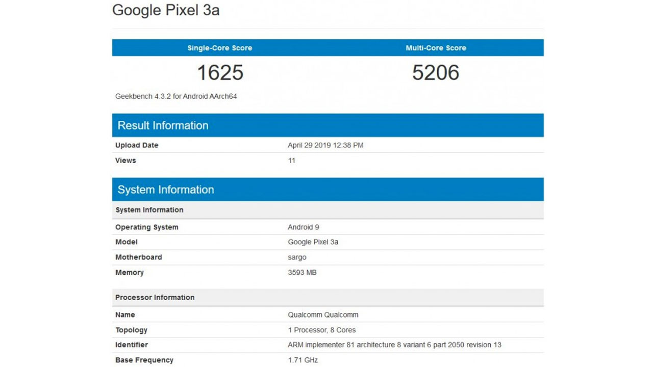This screenshot has height=367, width=653.
Task: Click the Single-Core Score header
Action: (220, 48)
